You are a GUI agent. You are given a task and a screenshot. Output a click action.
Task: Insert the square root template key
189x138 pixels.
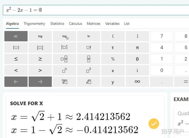tap(89, 82)
